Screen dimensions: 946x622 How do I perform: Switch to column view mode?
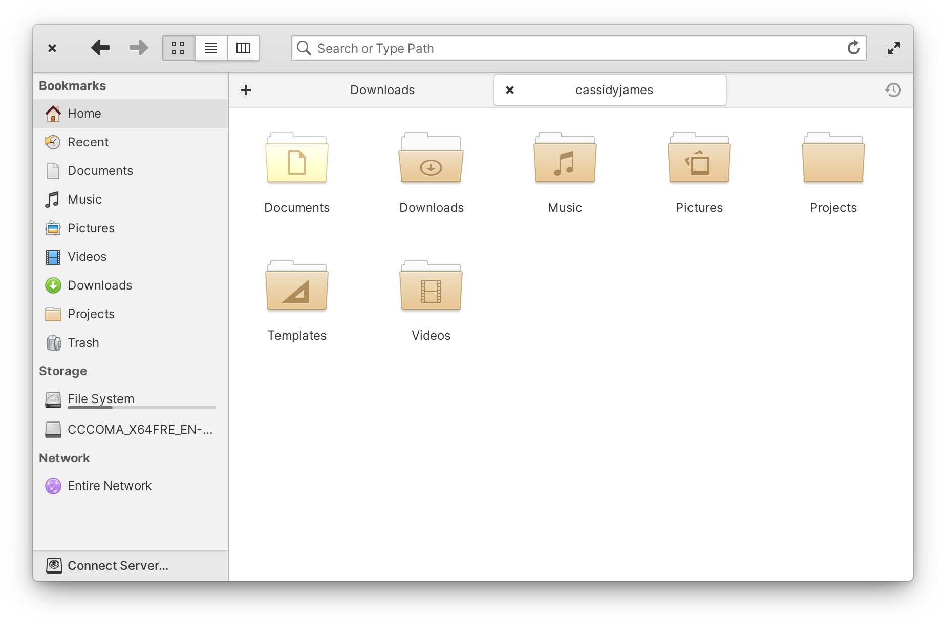coord(243,48)
